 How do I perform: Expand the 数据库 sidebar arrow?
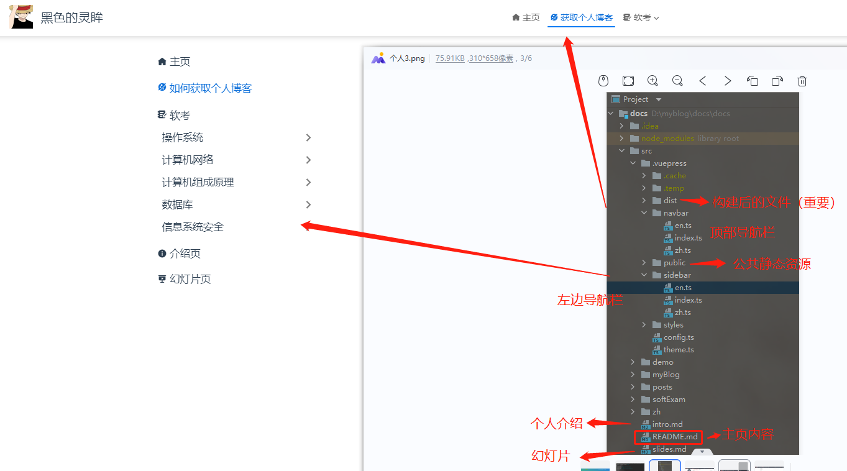coord(308,204)
